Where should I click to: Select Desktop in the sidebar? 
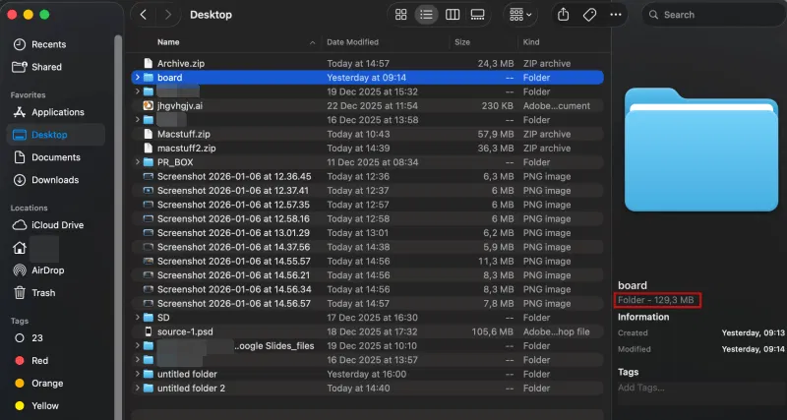click(55, 135)
